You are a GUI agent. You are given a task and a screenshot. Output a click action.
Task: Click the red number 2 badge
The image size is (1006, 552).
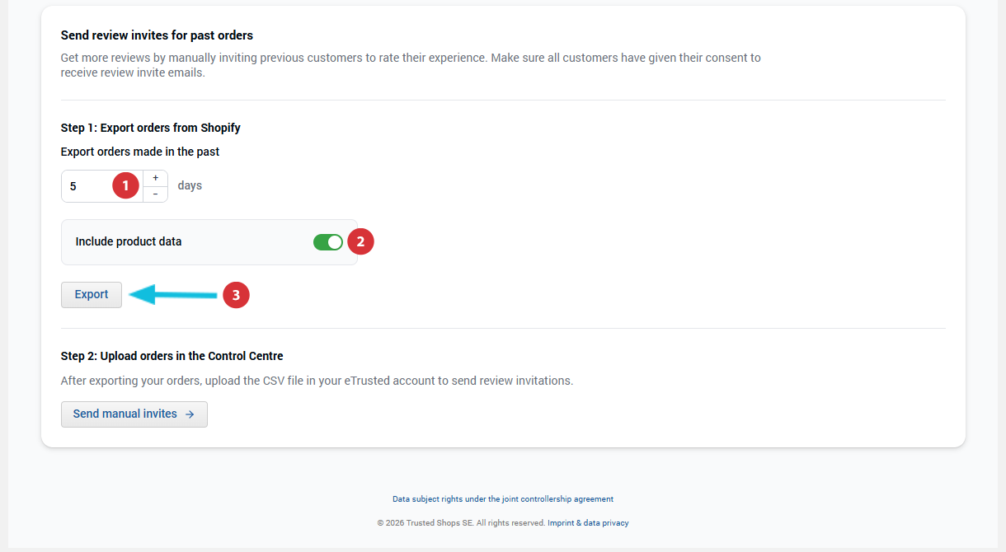[x=360, y=242]
